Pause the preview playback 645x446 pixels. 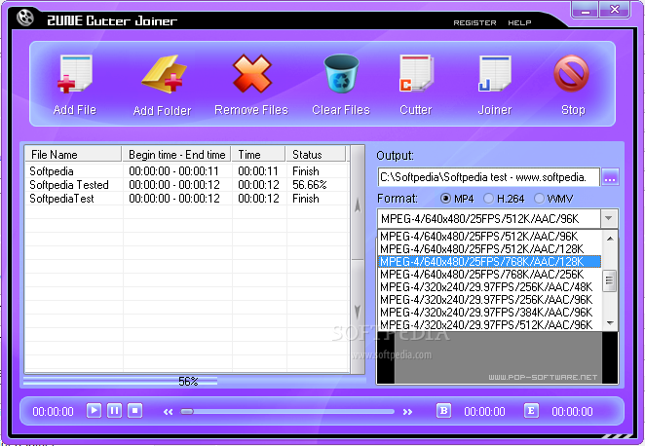click(x=114, y=410)
